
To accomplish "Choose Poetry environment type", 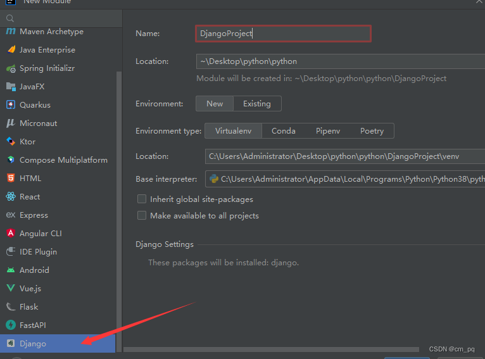I will pyautogui.click(x=372, y=131).
